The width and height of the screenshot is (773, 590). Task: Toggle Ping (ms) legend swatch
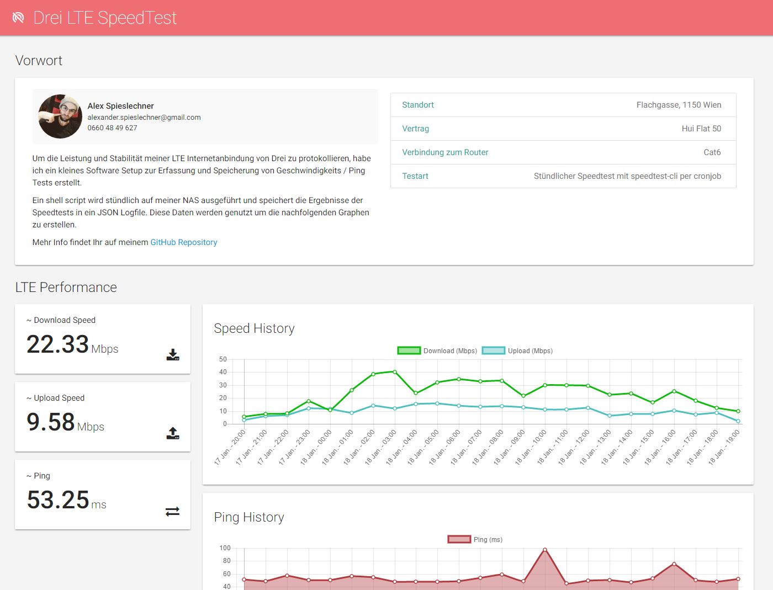point(459,539)
